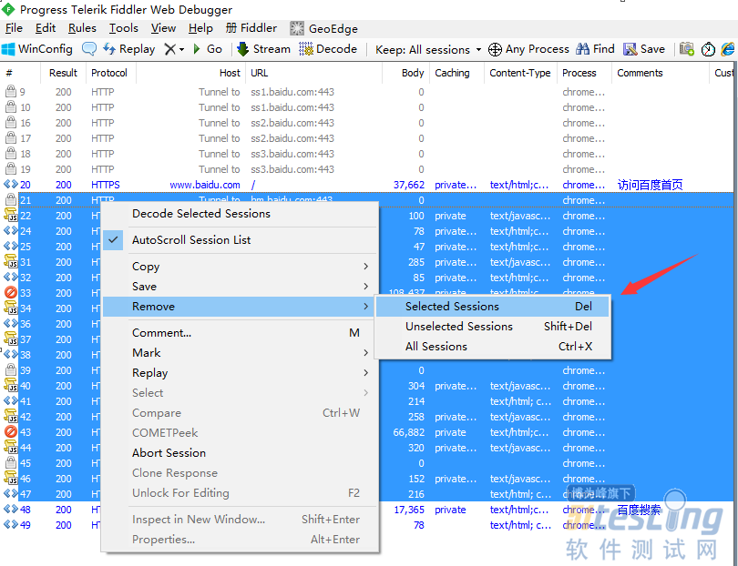Open the View menu
738x566 pixels.
pyautogui.click(x=163, y=28)
